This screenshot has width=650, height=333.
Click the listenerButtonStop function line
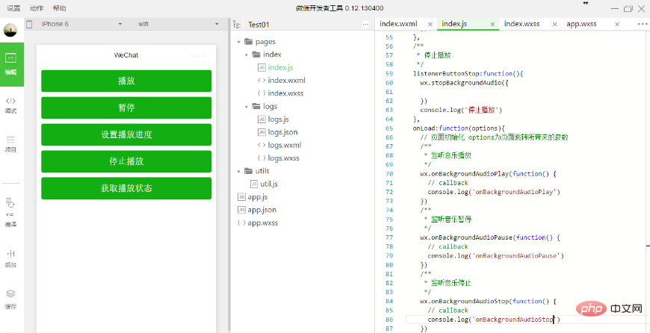[469, 73]
